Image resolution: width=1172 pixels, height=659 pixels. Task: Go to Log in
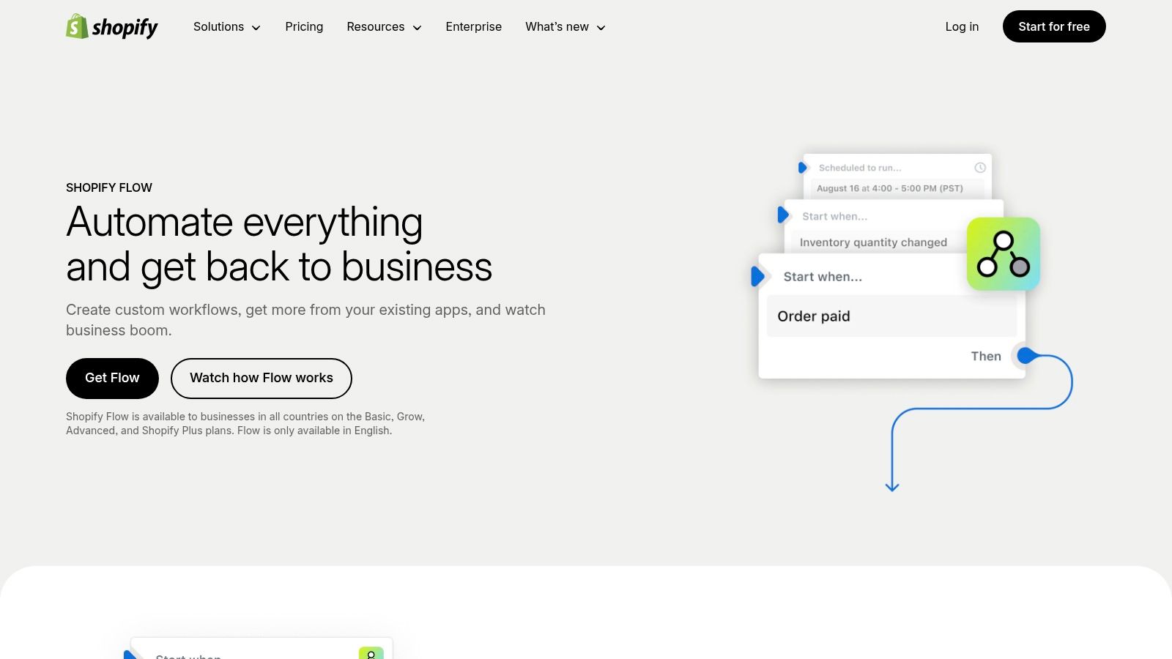click(x=962, y=27)
